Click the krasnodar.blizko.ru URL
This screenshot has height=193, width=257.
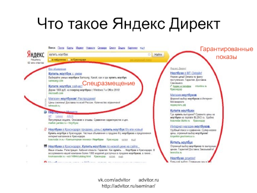[x=180, y=121]
